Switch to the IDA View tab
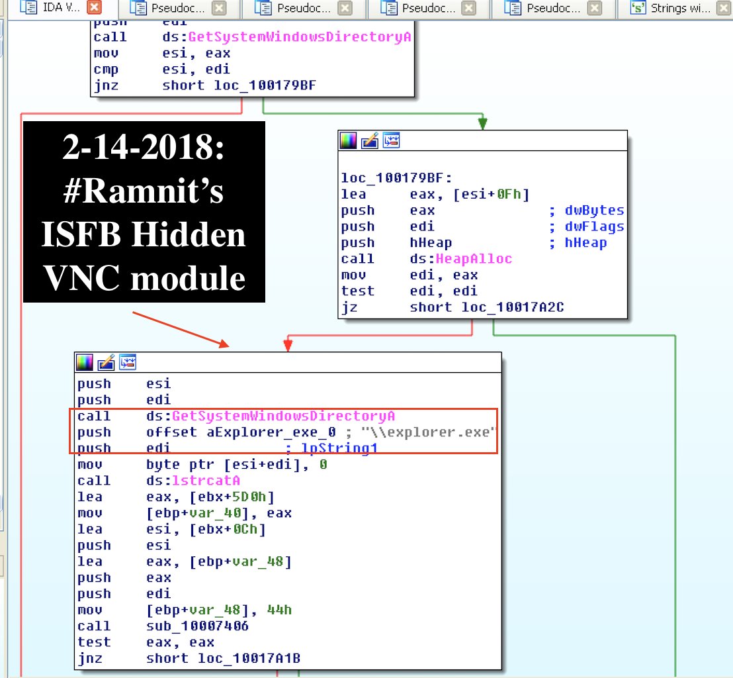Viewport: 733px width, 678px height. coord(62,7)
